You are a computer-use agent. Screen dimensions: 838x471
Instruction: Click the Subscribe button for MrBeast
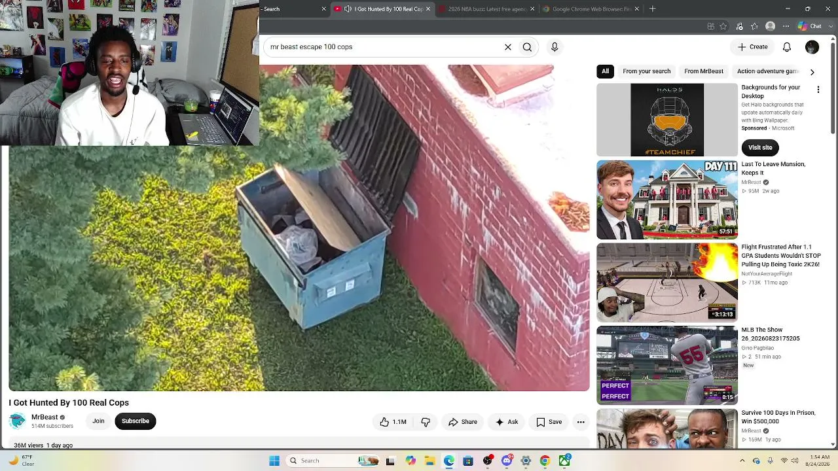136,421
